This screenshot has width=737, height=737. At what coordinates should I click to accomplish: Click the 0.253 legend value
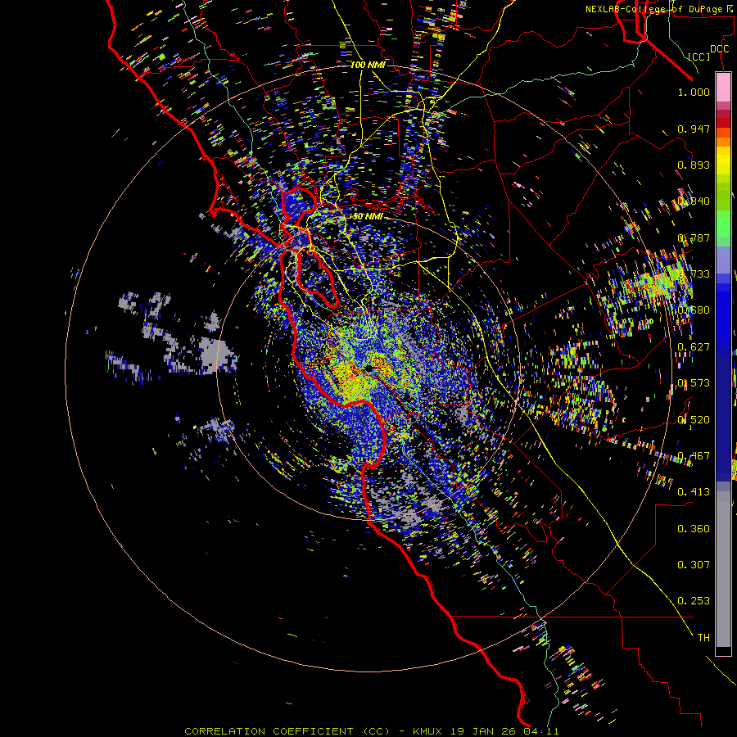[694, 601]
